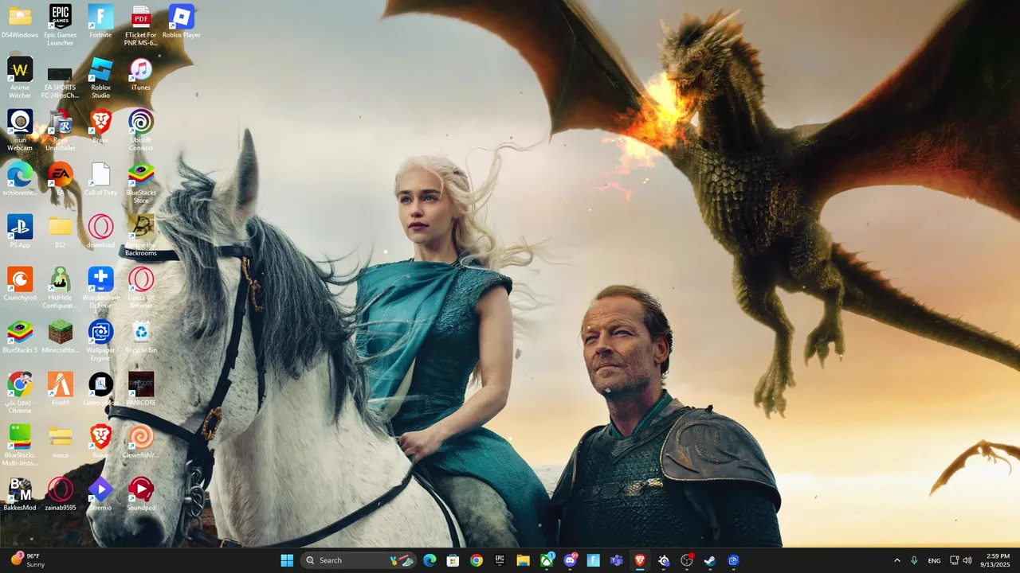The width and height of the screenshot is (1020, 573).
Task: Open the DS4Windows folder on the desktop
Action: (20, 21)
